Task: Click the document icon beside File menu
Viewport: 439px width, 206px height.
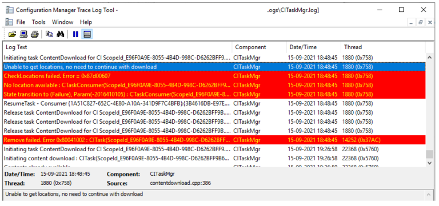Action: [x=9, y=22]
